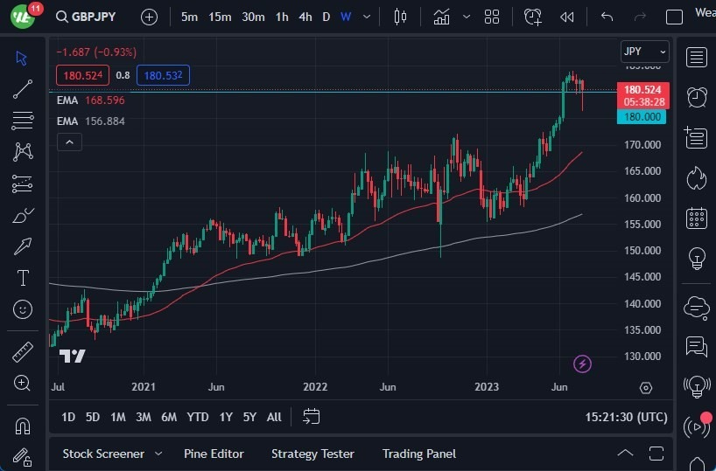The width and height of the screenshot is (716, 471).
Task: Switch to the 4h timeframe
Action: coord(305,17)
